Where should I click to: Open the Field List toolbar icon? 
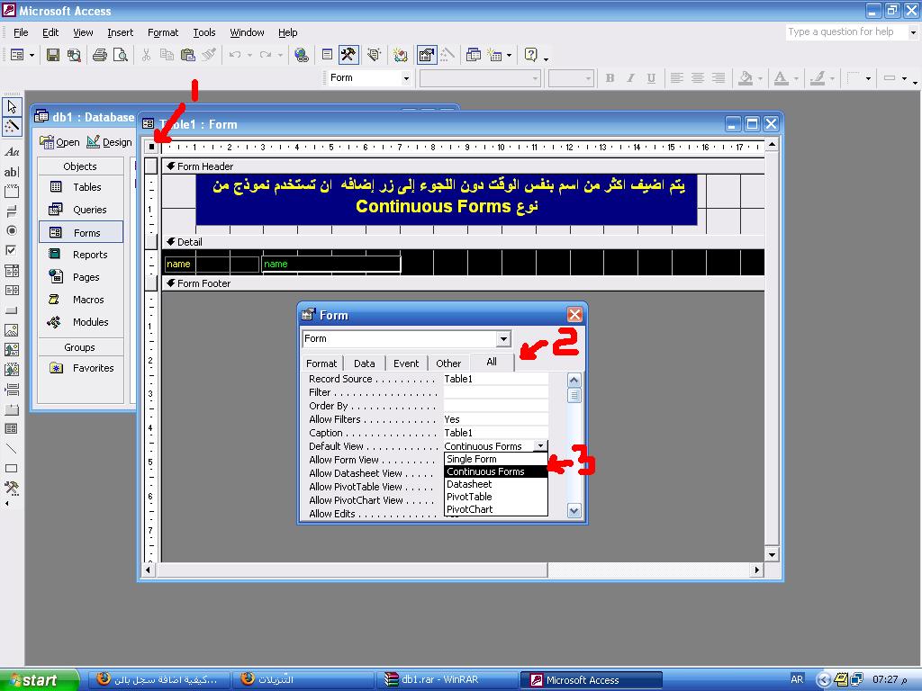pyautogui.click(x=328, y=55)
